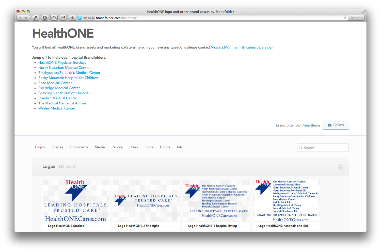Open the Media tab

pos(100,147)
